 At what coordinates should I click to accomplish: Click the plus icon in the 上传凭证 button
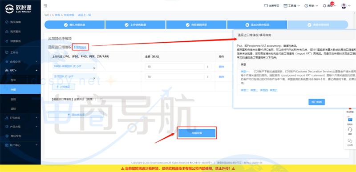coord(58,87)
